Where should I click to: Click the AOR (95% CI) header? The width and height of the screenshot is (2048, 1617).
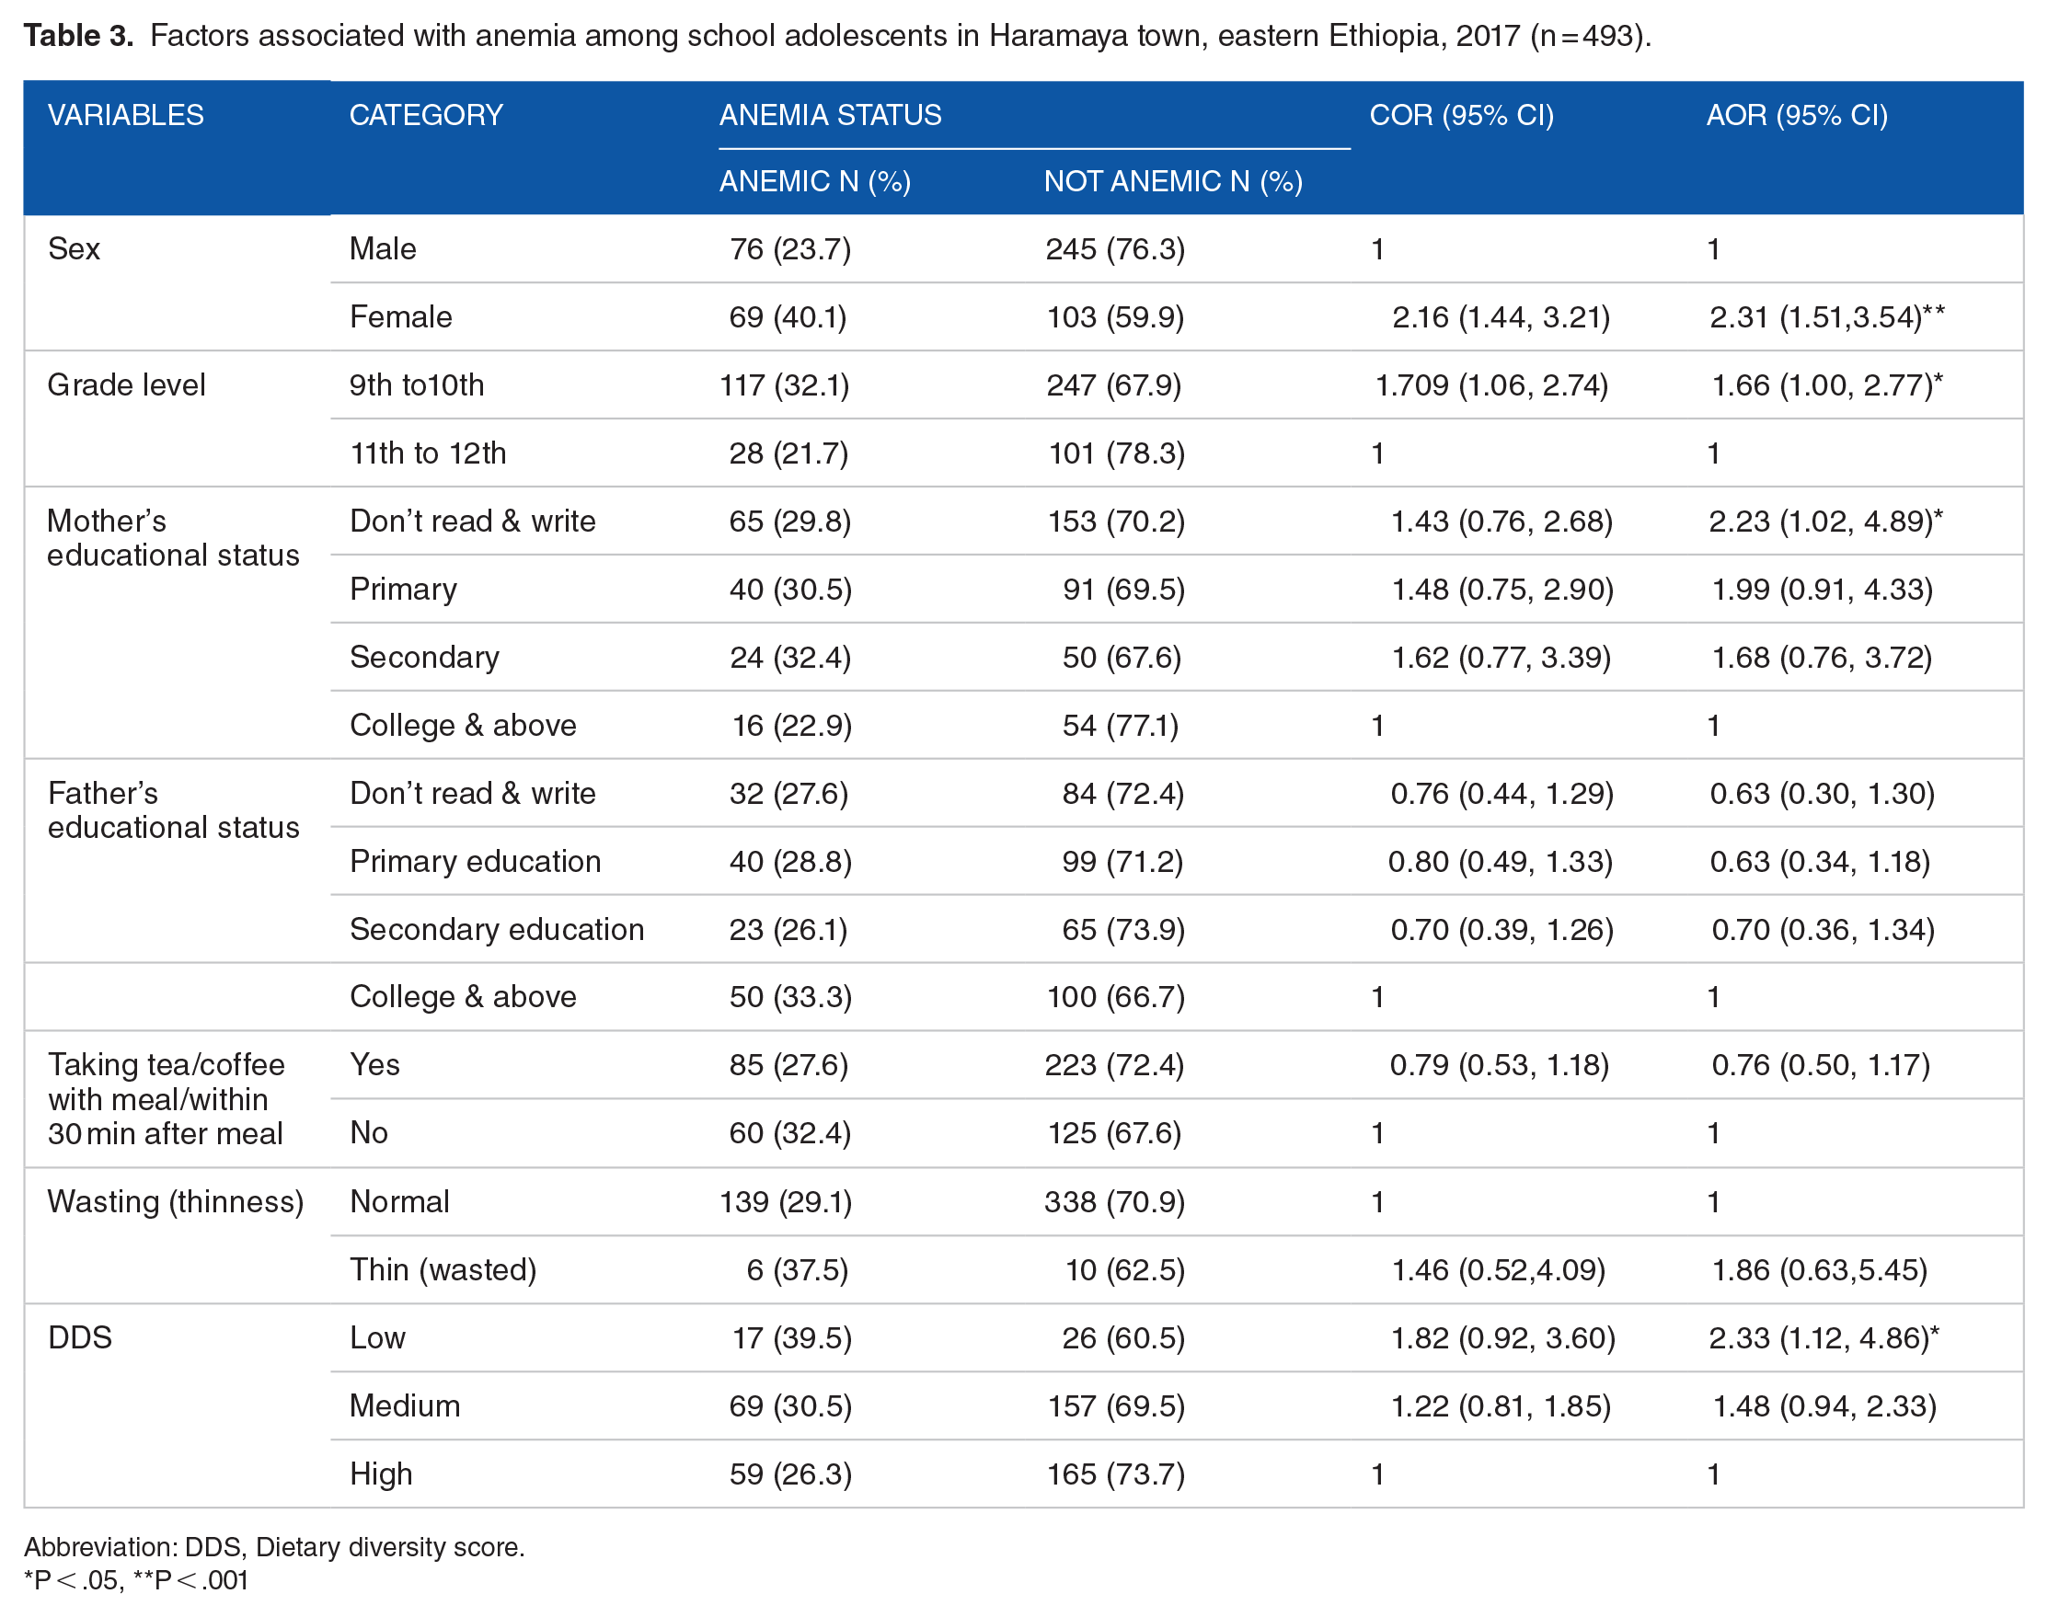coord(1796,116)
